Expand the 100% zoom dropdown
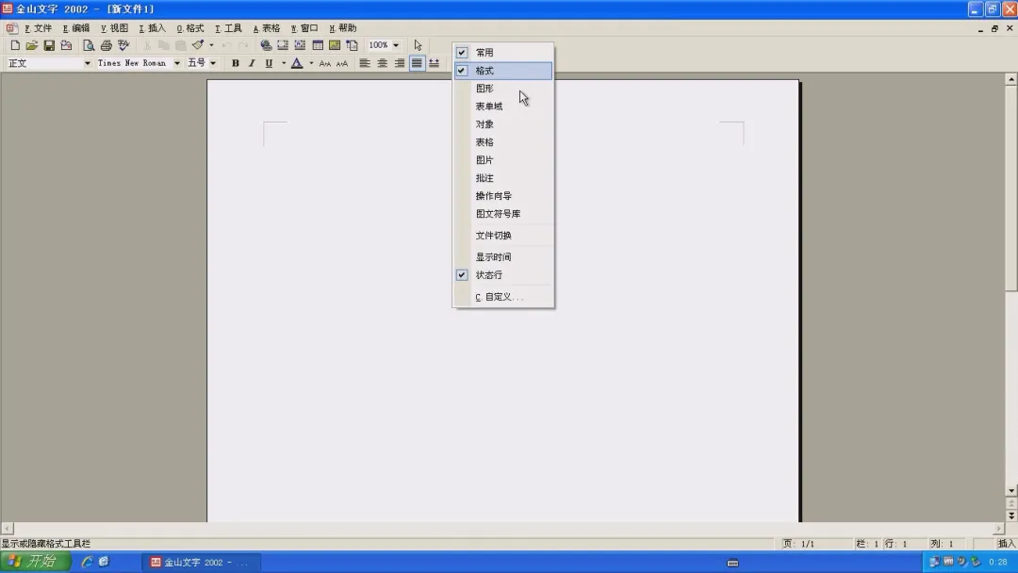This screenshot has height=573, width=1018. click(x=396, y=45)
